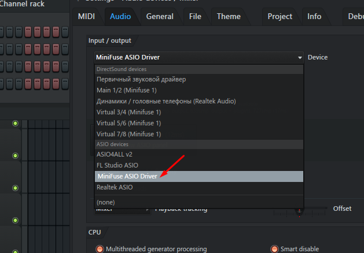Select (none) as the audio device

[x=198, y=202]
